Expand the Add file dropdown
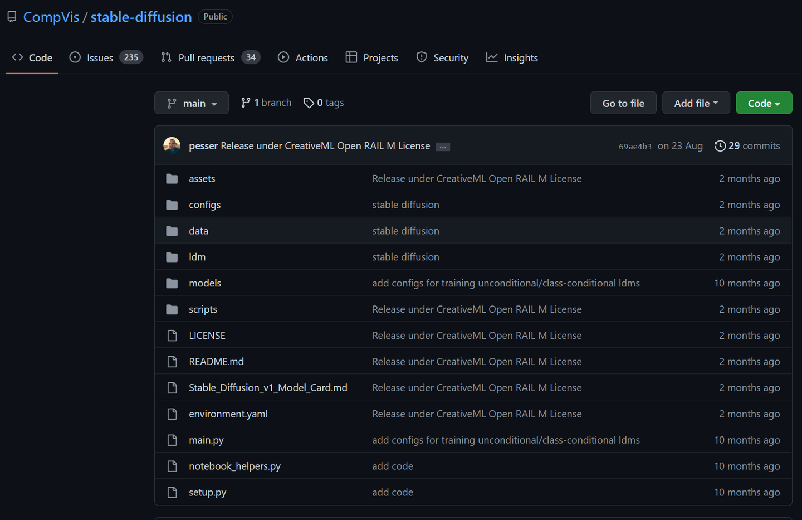This screenshot has width=802, height=520. coord(696,103)
